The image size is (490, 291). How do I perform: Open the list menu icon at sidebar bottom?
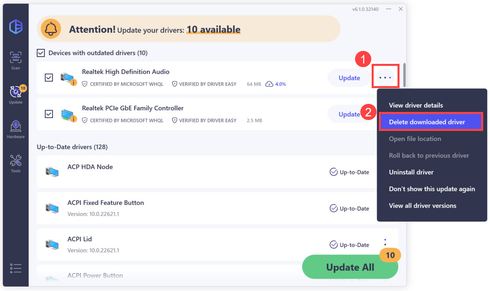click(16, 268)
